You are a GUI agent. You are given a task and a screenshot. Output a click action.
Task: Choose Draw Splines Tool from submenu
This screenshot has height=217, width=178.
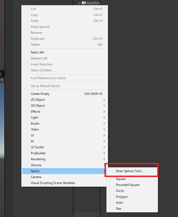[x=129, y=171]
